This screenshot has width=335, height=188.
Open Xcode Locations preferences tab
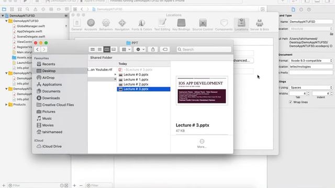[x=241, y=25]
